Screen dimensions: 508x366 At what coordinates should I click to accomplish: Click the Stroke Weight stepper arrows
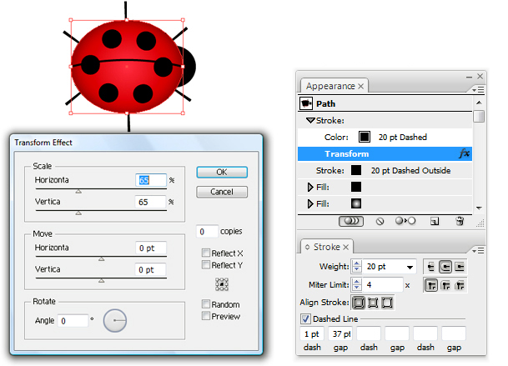pos(357,266)
